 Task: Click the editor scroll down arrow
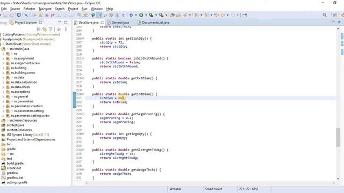tap(338, 179)
